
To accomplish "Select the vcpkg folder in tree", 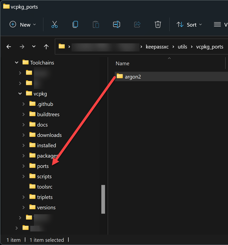I will [40, 94].
